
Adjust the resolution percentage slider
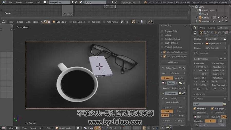201,74
